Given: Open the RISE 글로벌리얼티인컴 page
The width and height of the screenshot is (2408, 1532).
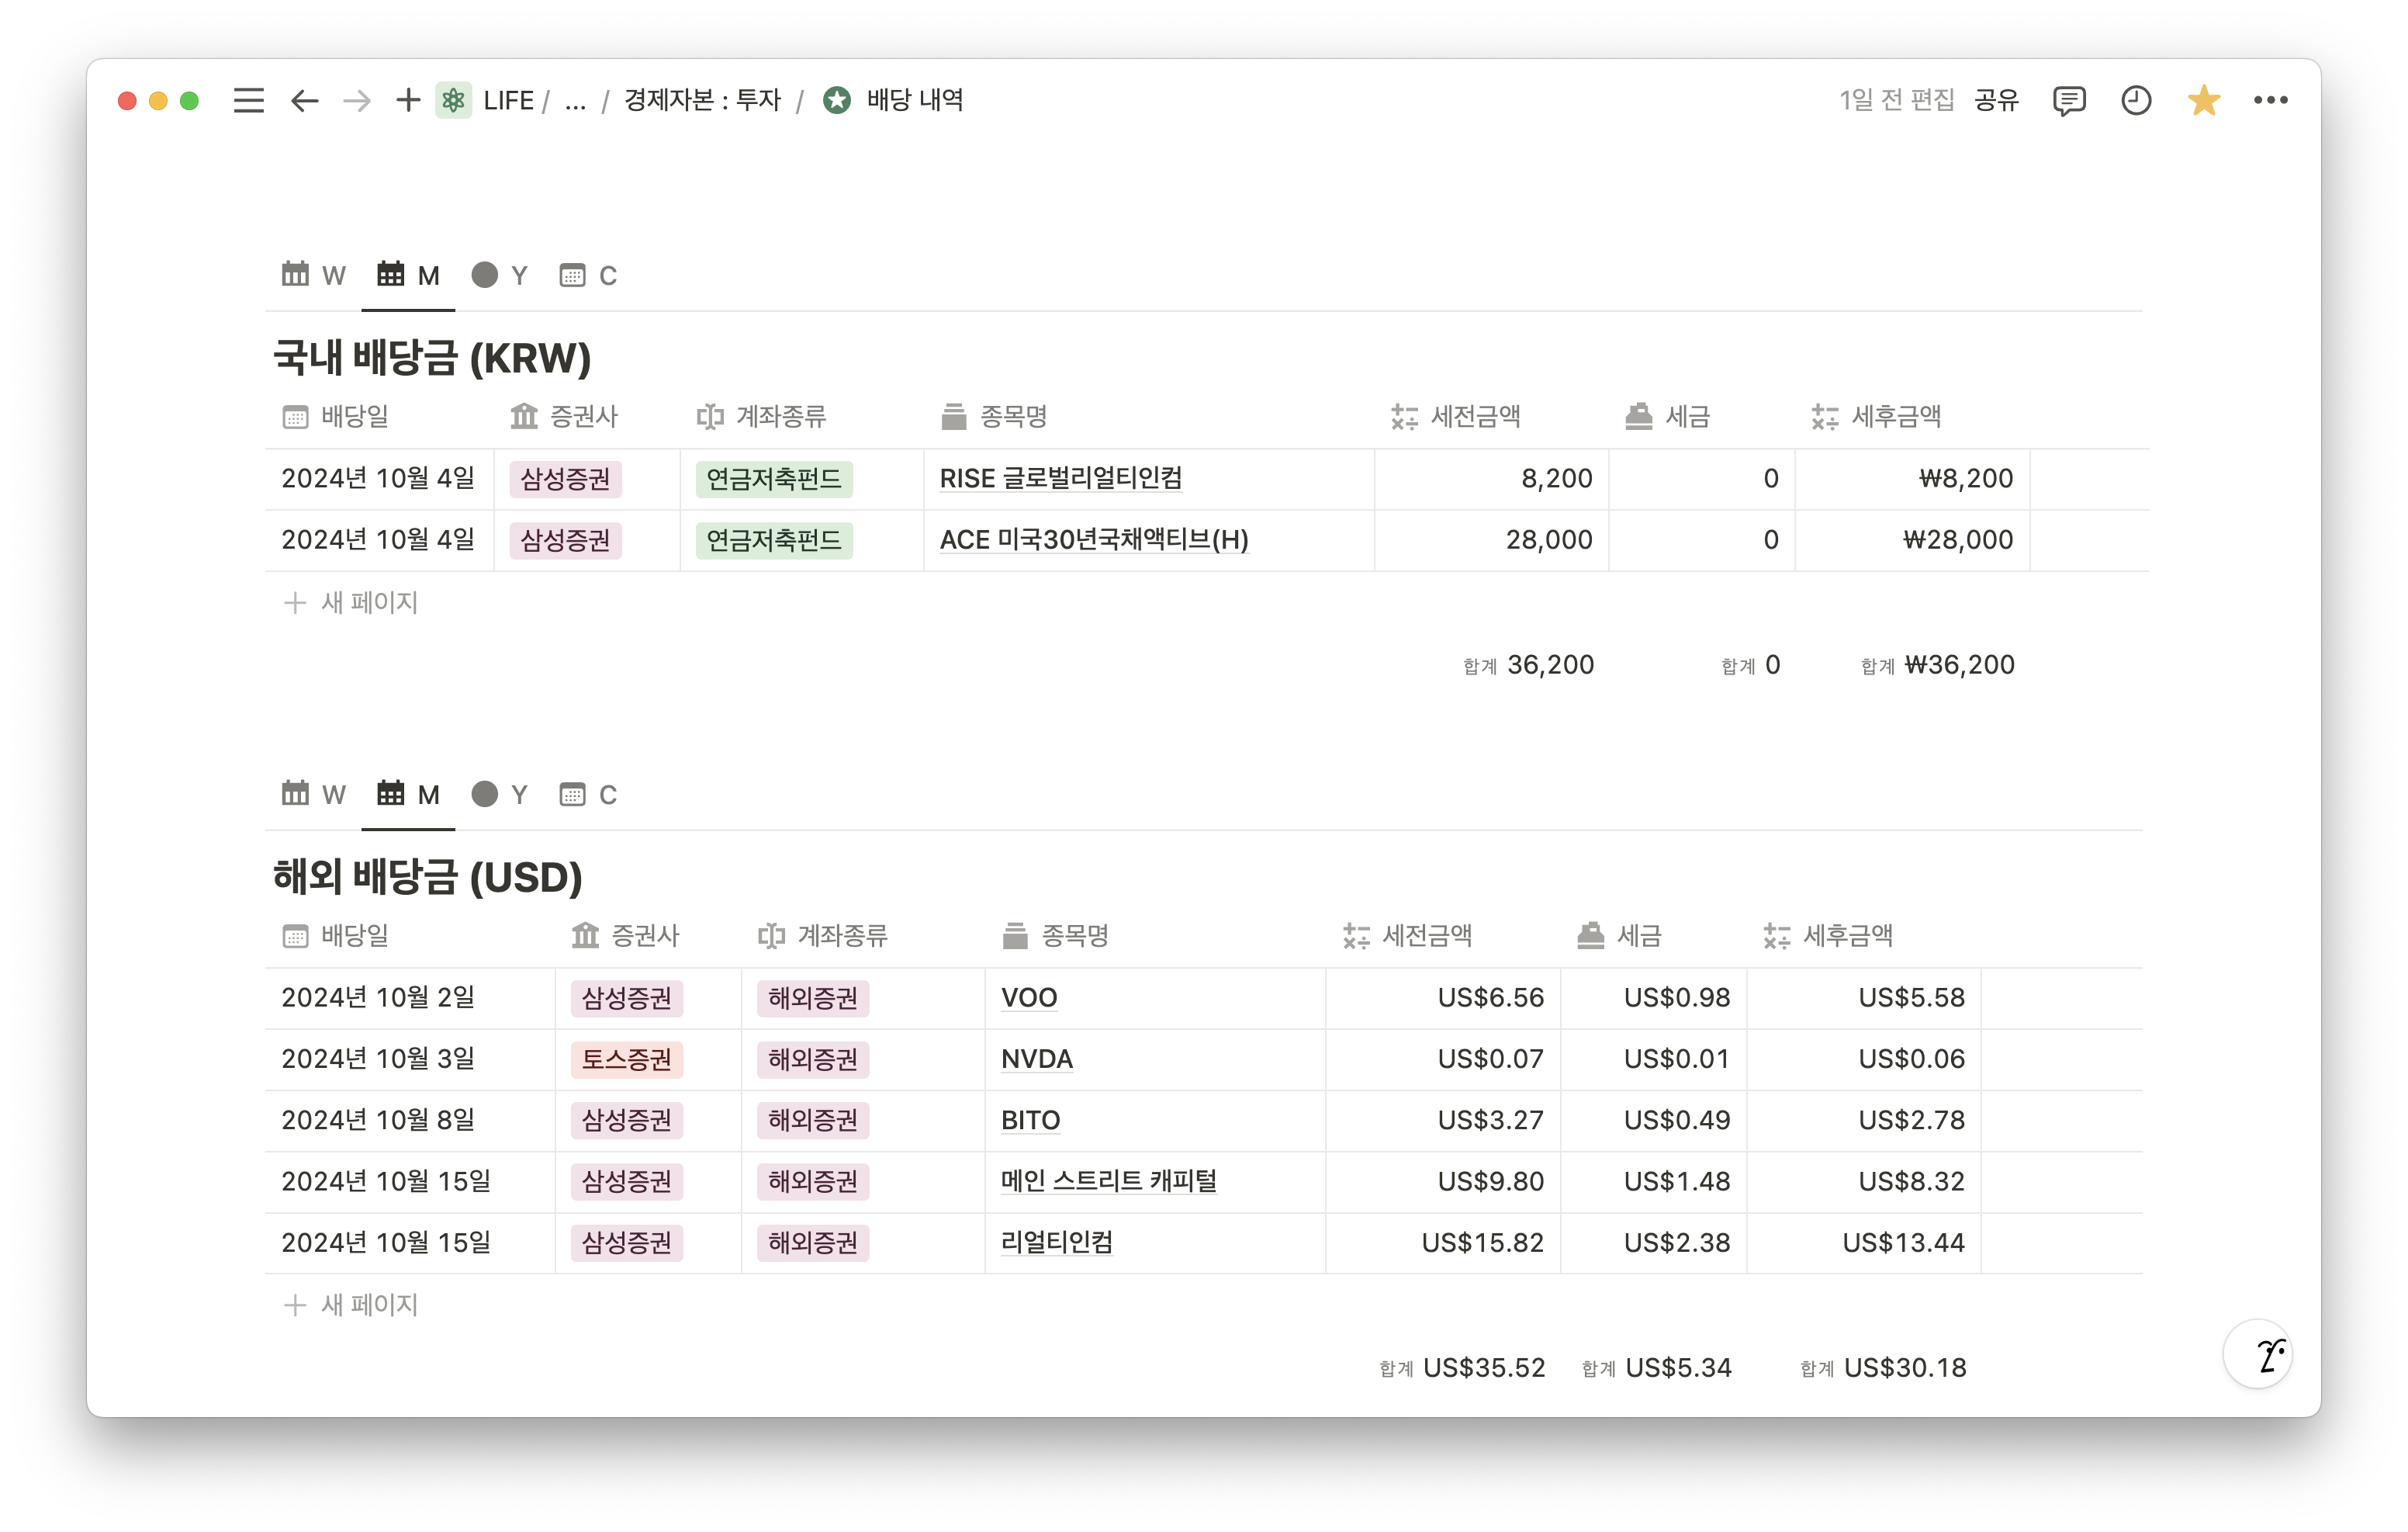Looking at the screenshot, I should click(1060, 478).
